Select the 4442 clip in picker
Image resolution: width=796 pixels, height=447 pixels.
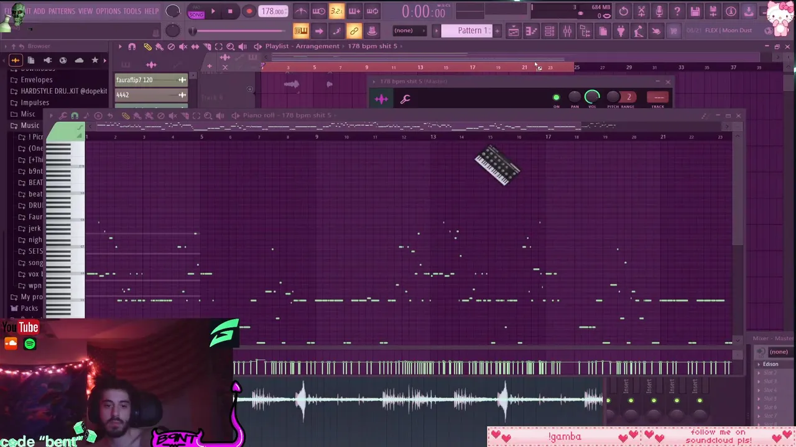point(151,95)
